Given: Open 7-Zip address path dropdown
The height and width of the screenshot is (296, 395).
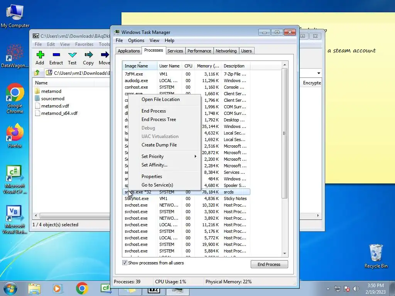Looking at the screenshot, I should (x=319, y=73).
